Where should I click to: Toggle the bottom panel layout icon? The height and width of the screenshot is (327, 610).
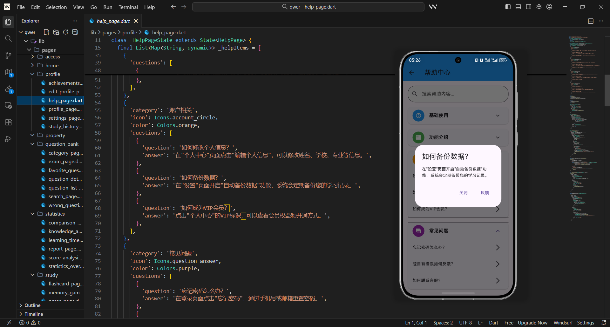[518, 7]
